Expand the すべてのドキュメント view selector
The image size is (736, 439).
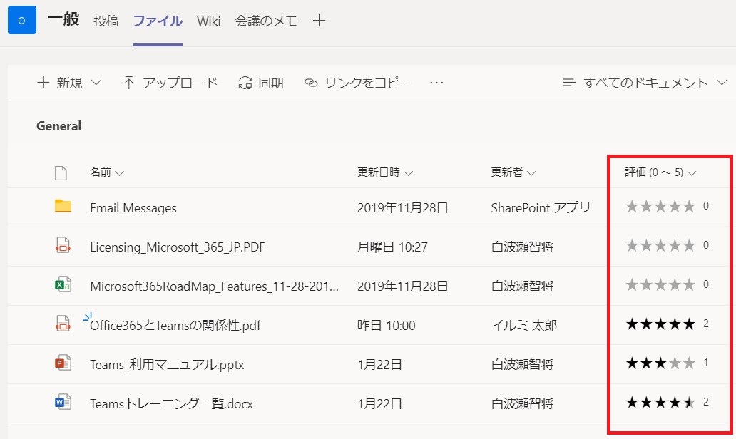pyautogui.click(x=645, y=83)
